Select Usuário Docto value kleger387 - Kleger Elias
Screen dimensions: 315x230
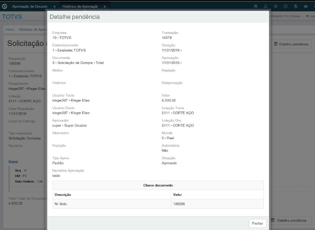71,113
